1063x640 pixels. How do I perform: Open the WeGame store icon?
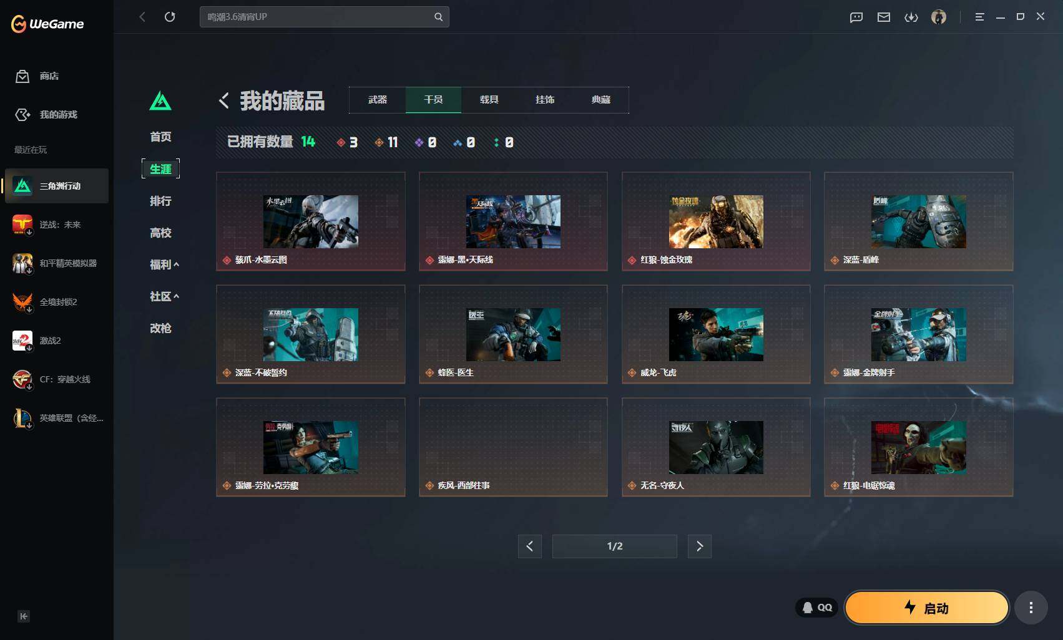click(22, 76)
